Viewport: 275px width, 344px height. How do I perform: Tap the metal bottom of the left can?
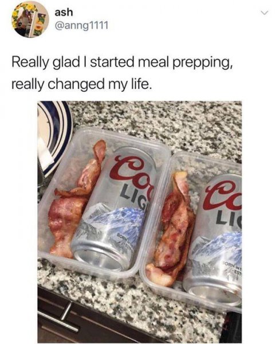98,259
